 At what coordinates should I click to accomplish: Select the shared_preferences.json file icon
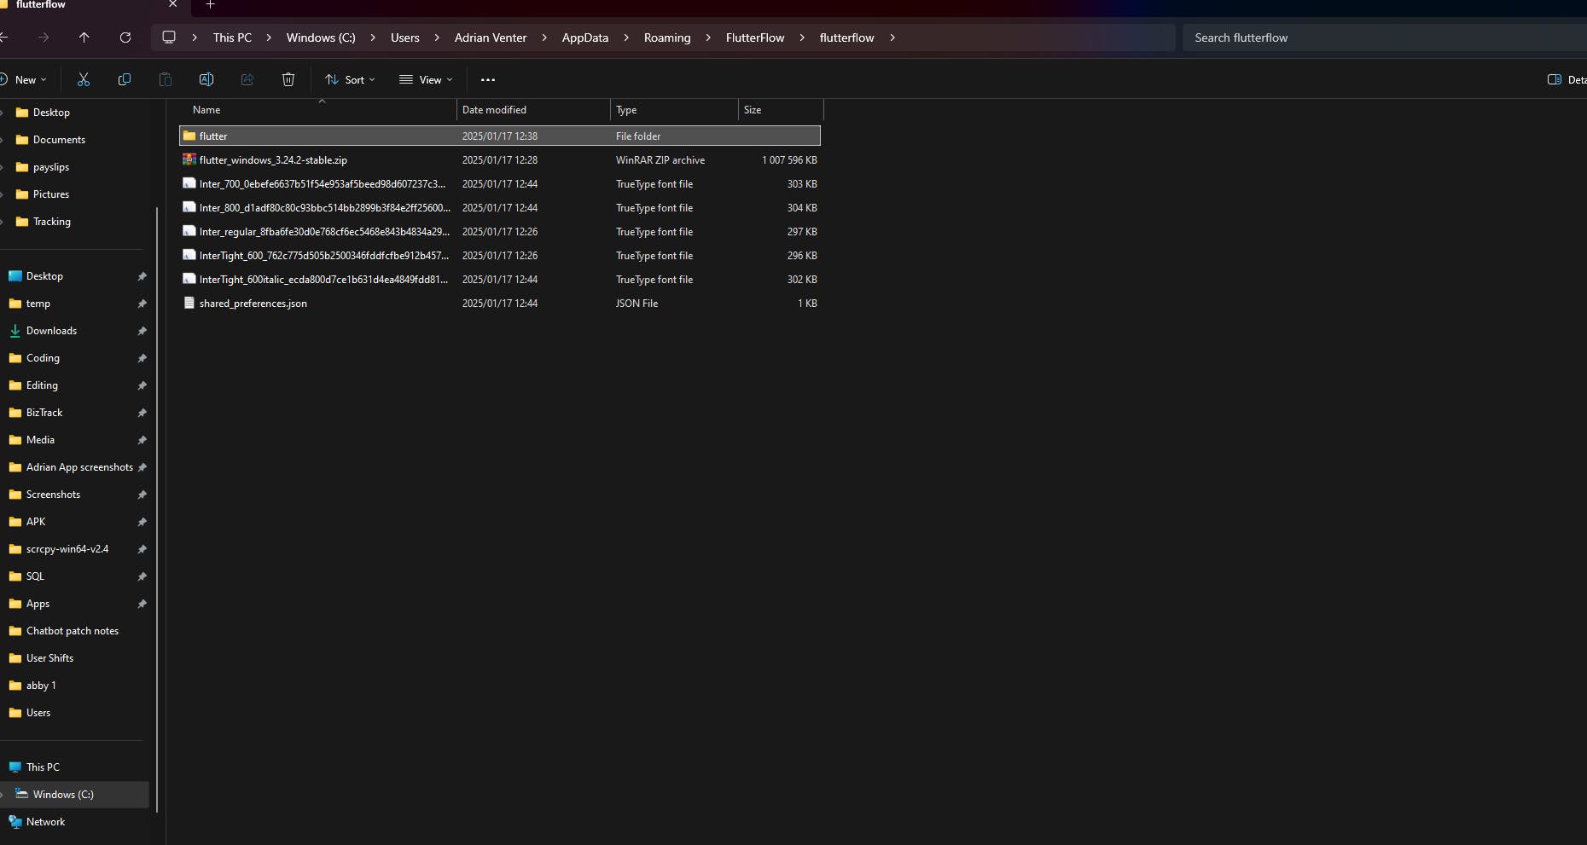[189, 303]
